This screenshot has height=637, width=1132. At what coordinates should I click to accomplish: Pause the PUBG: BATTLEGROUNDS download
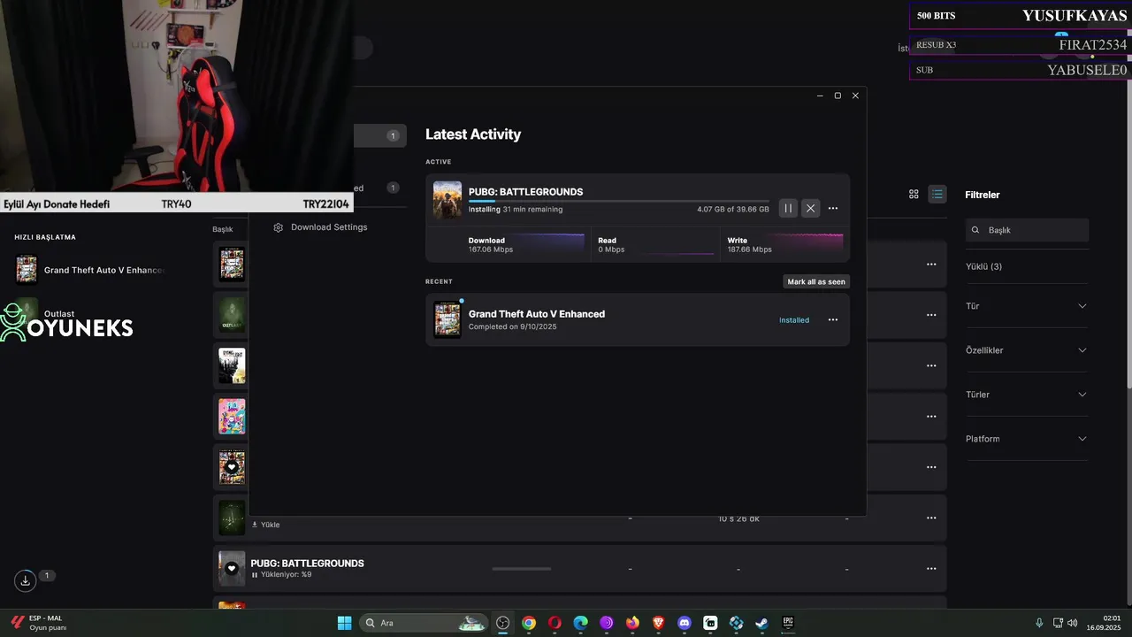tap(788, 208)
